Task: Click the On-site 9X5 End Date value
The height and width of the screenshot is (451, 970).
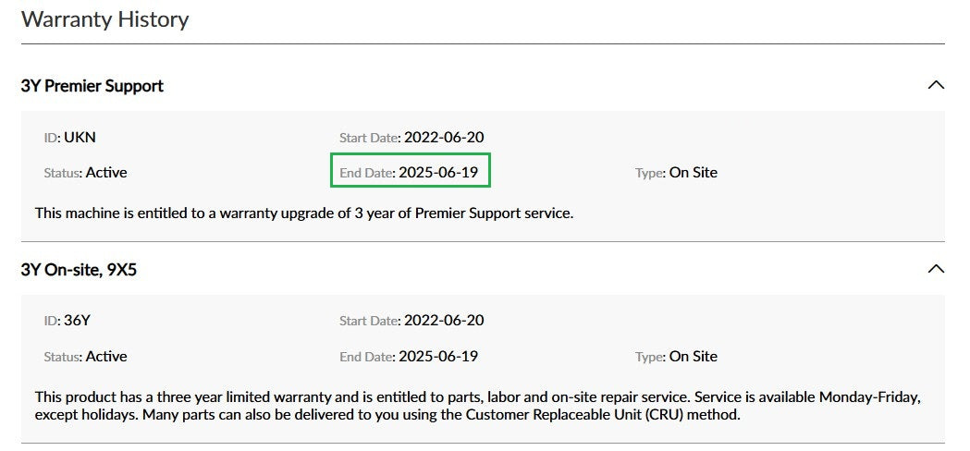Action: (437, 356)
